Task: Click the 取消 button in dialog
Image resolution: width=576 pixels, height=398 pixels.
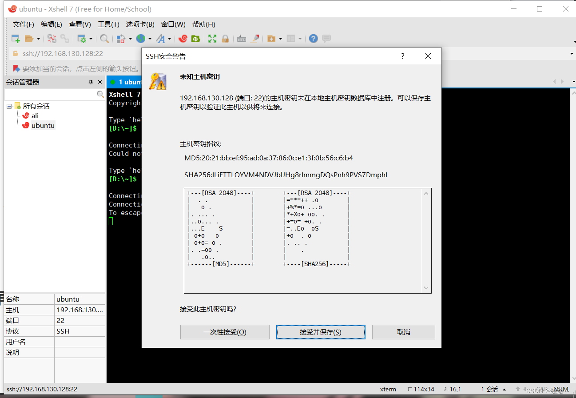Action: click(x=404, y=332)
